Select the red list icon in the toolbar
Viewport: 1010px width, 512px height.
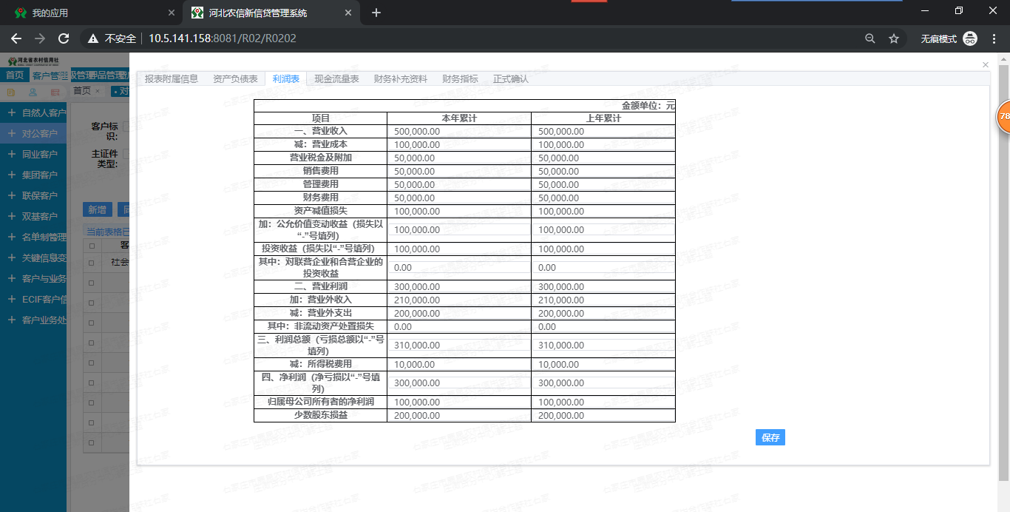tap(55, 91)
